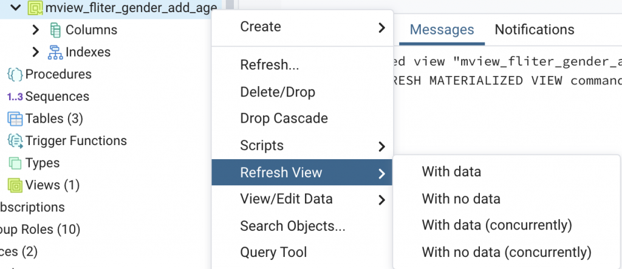
Task: Choose Delete/Drop from the context menu
Action: click(278, 92)
